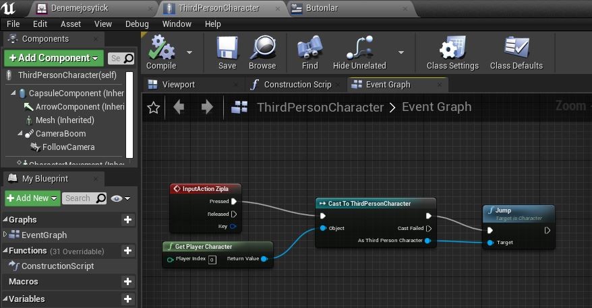Image resolution: width=592 pixels, height=308 pixels.
Task: Collapse the CameraBoom tree node
Action: click(20, 133)
